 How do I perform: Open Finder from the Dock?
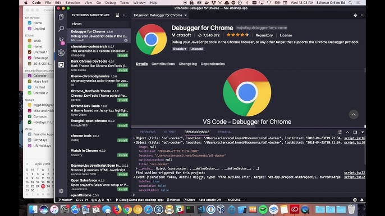(x=33, y=210)
